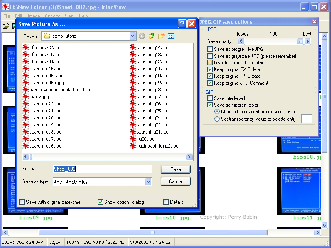Open the Image menu

(34, 16)
